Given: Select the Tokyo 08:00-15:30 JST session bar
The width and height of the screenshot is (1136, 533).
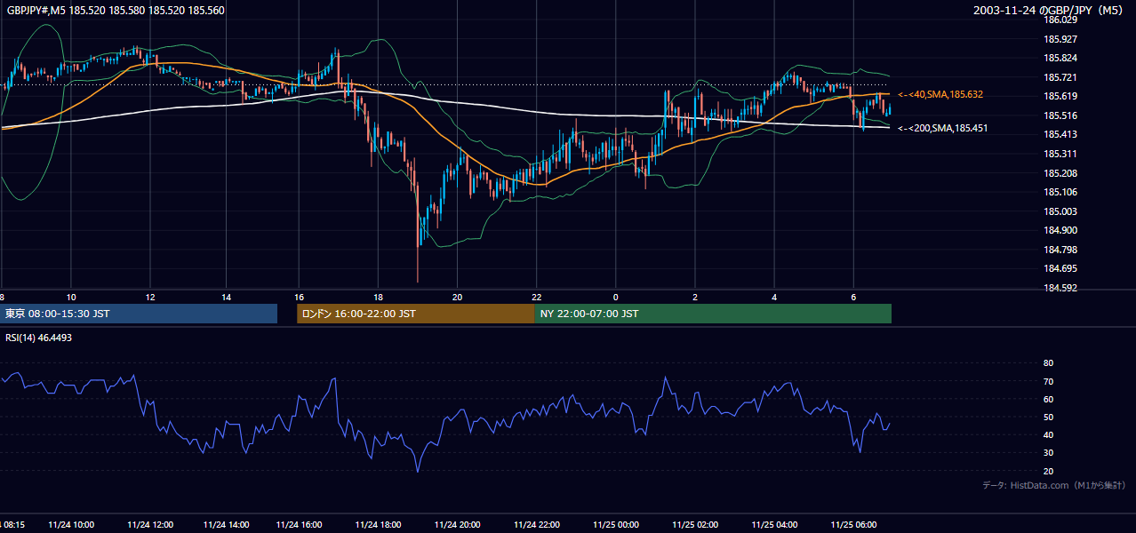Looking at the screenshot, I should click(139, 314).
